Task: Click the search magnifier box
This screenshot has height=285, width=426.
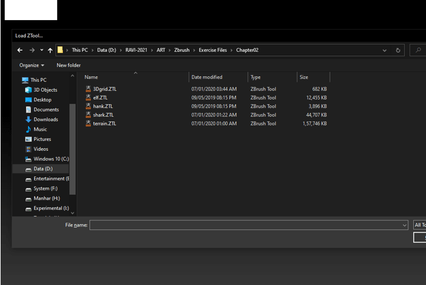Action: tap(418, 50)
